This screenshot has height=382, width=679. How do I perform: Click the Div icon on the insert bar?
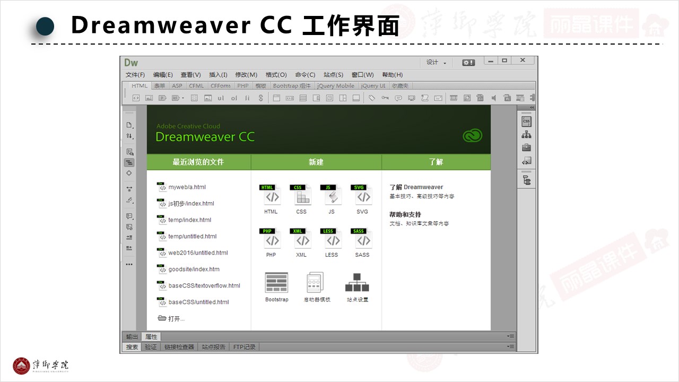tap(136, 98)
